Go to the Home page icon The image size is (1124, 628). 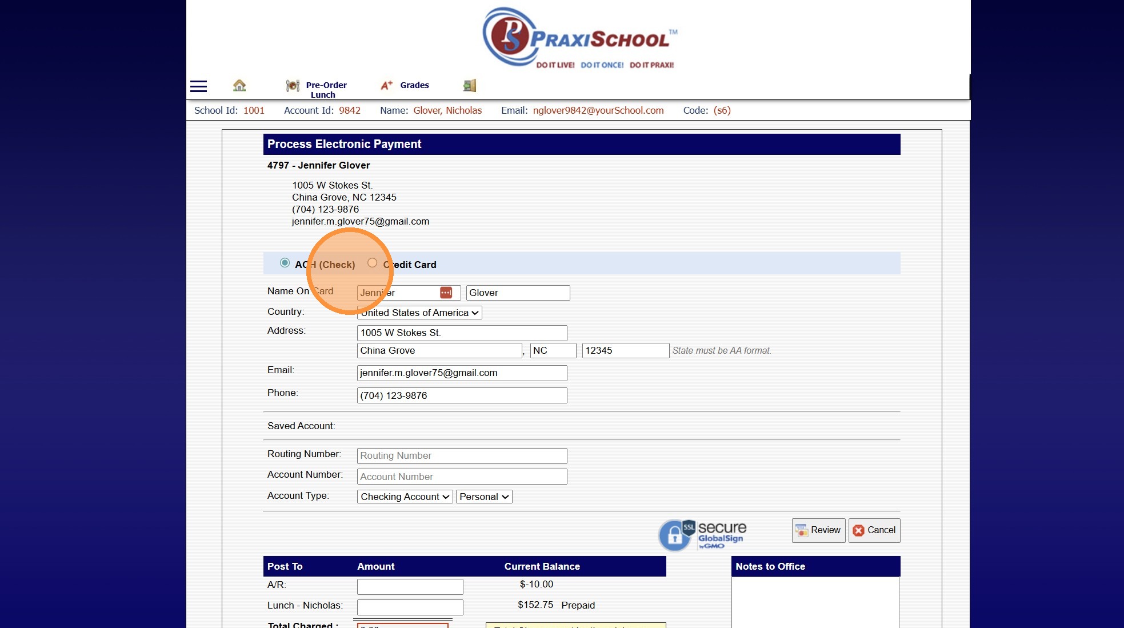[x=239, y=86]
